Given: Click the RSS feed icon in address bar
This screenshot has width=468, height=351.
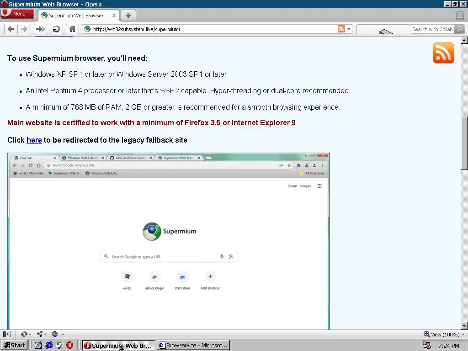Looking at the screenshot, I should 341,29.
